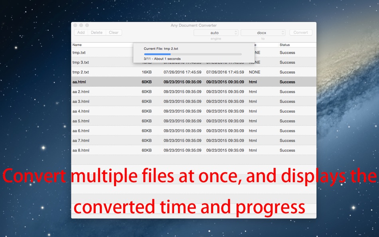Screen dimensions: 379x237
Task: Click the zoom window button
Action: point(87,25)
